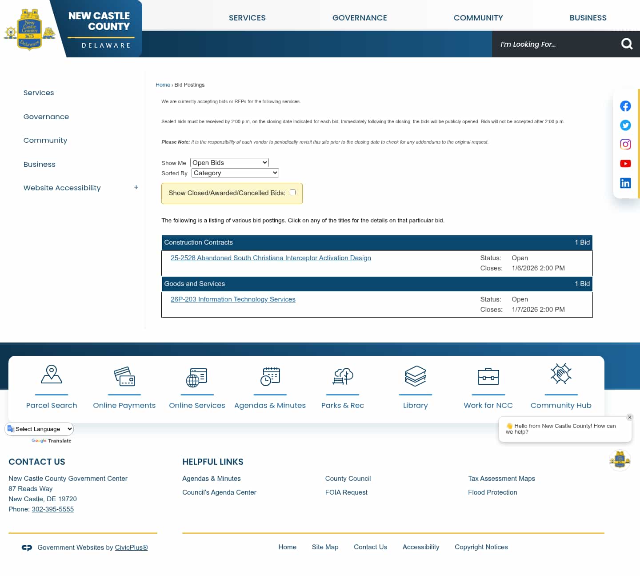
Task: Click the search magnifier icon
Action: 626,44
